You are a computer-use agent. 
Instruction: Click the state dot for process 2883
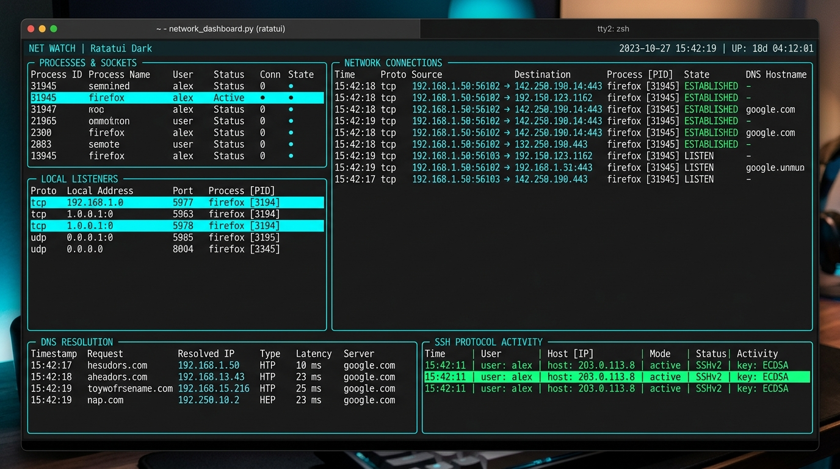pyautogui.click(x=291, y=144)
